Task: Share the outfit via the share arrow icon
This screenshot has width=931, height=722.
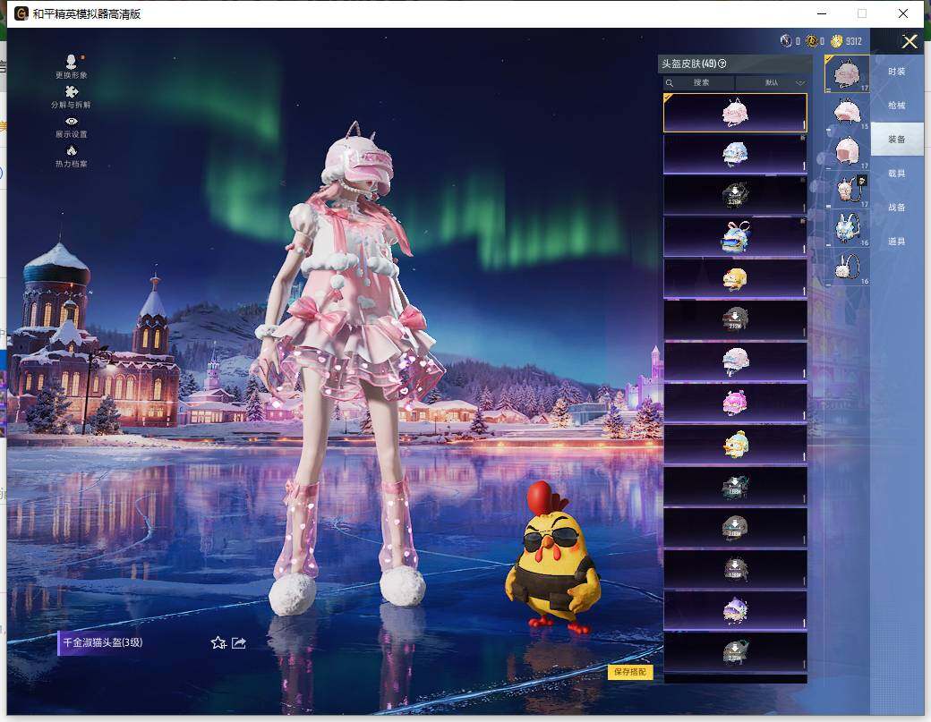Action: click(x=239, y=642)
